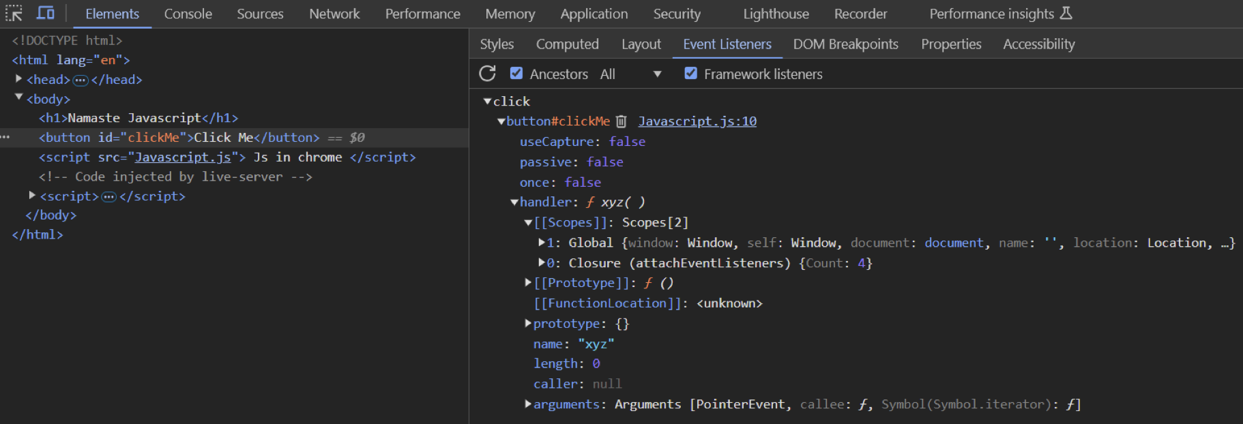Switch to the Application tab
Screen dimensions: 1243x424
(x=594, y=14)
